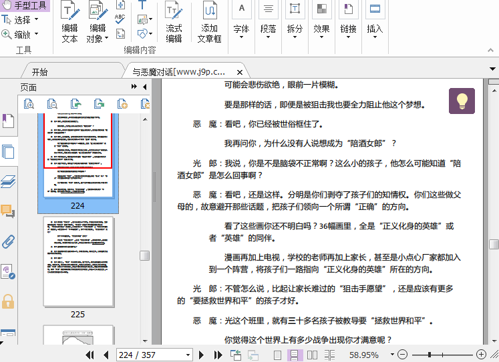Select the Hand tool (手型工具)
This screenshot has height=362, width=499.
(x=25, y=5)
